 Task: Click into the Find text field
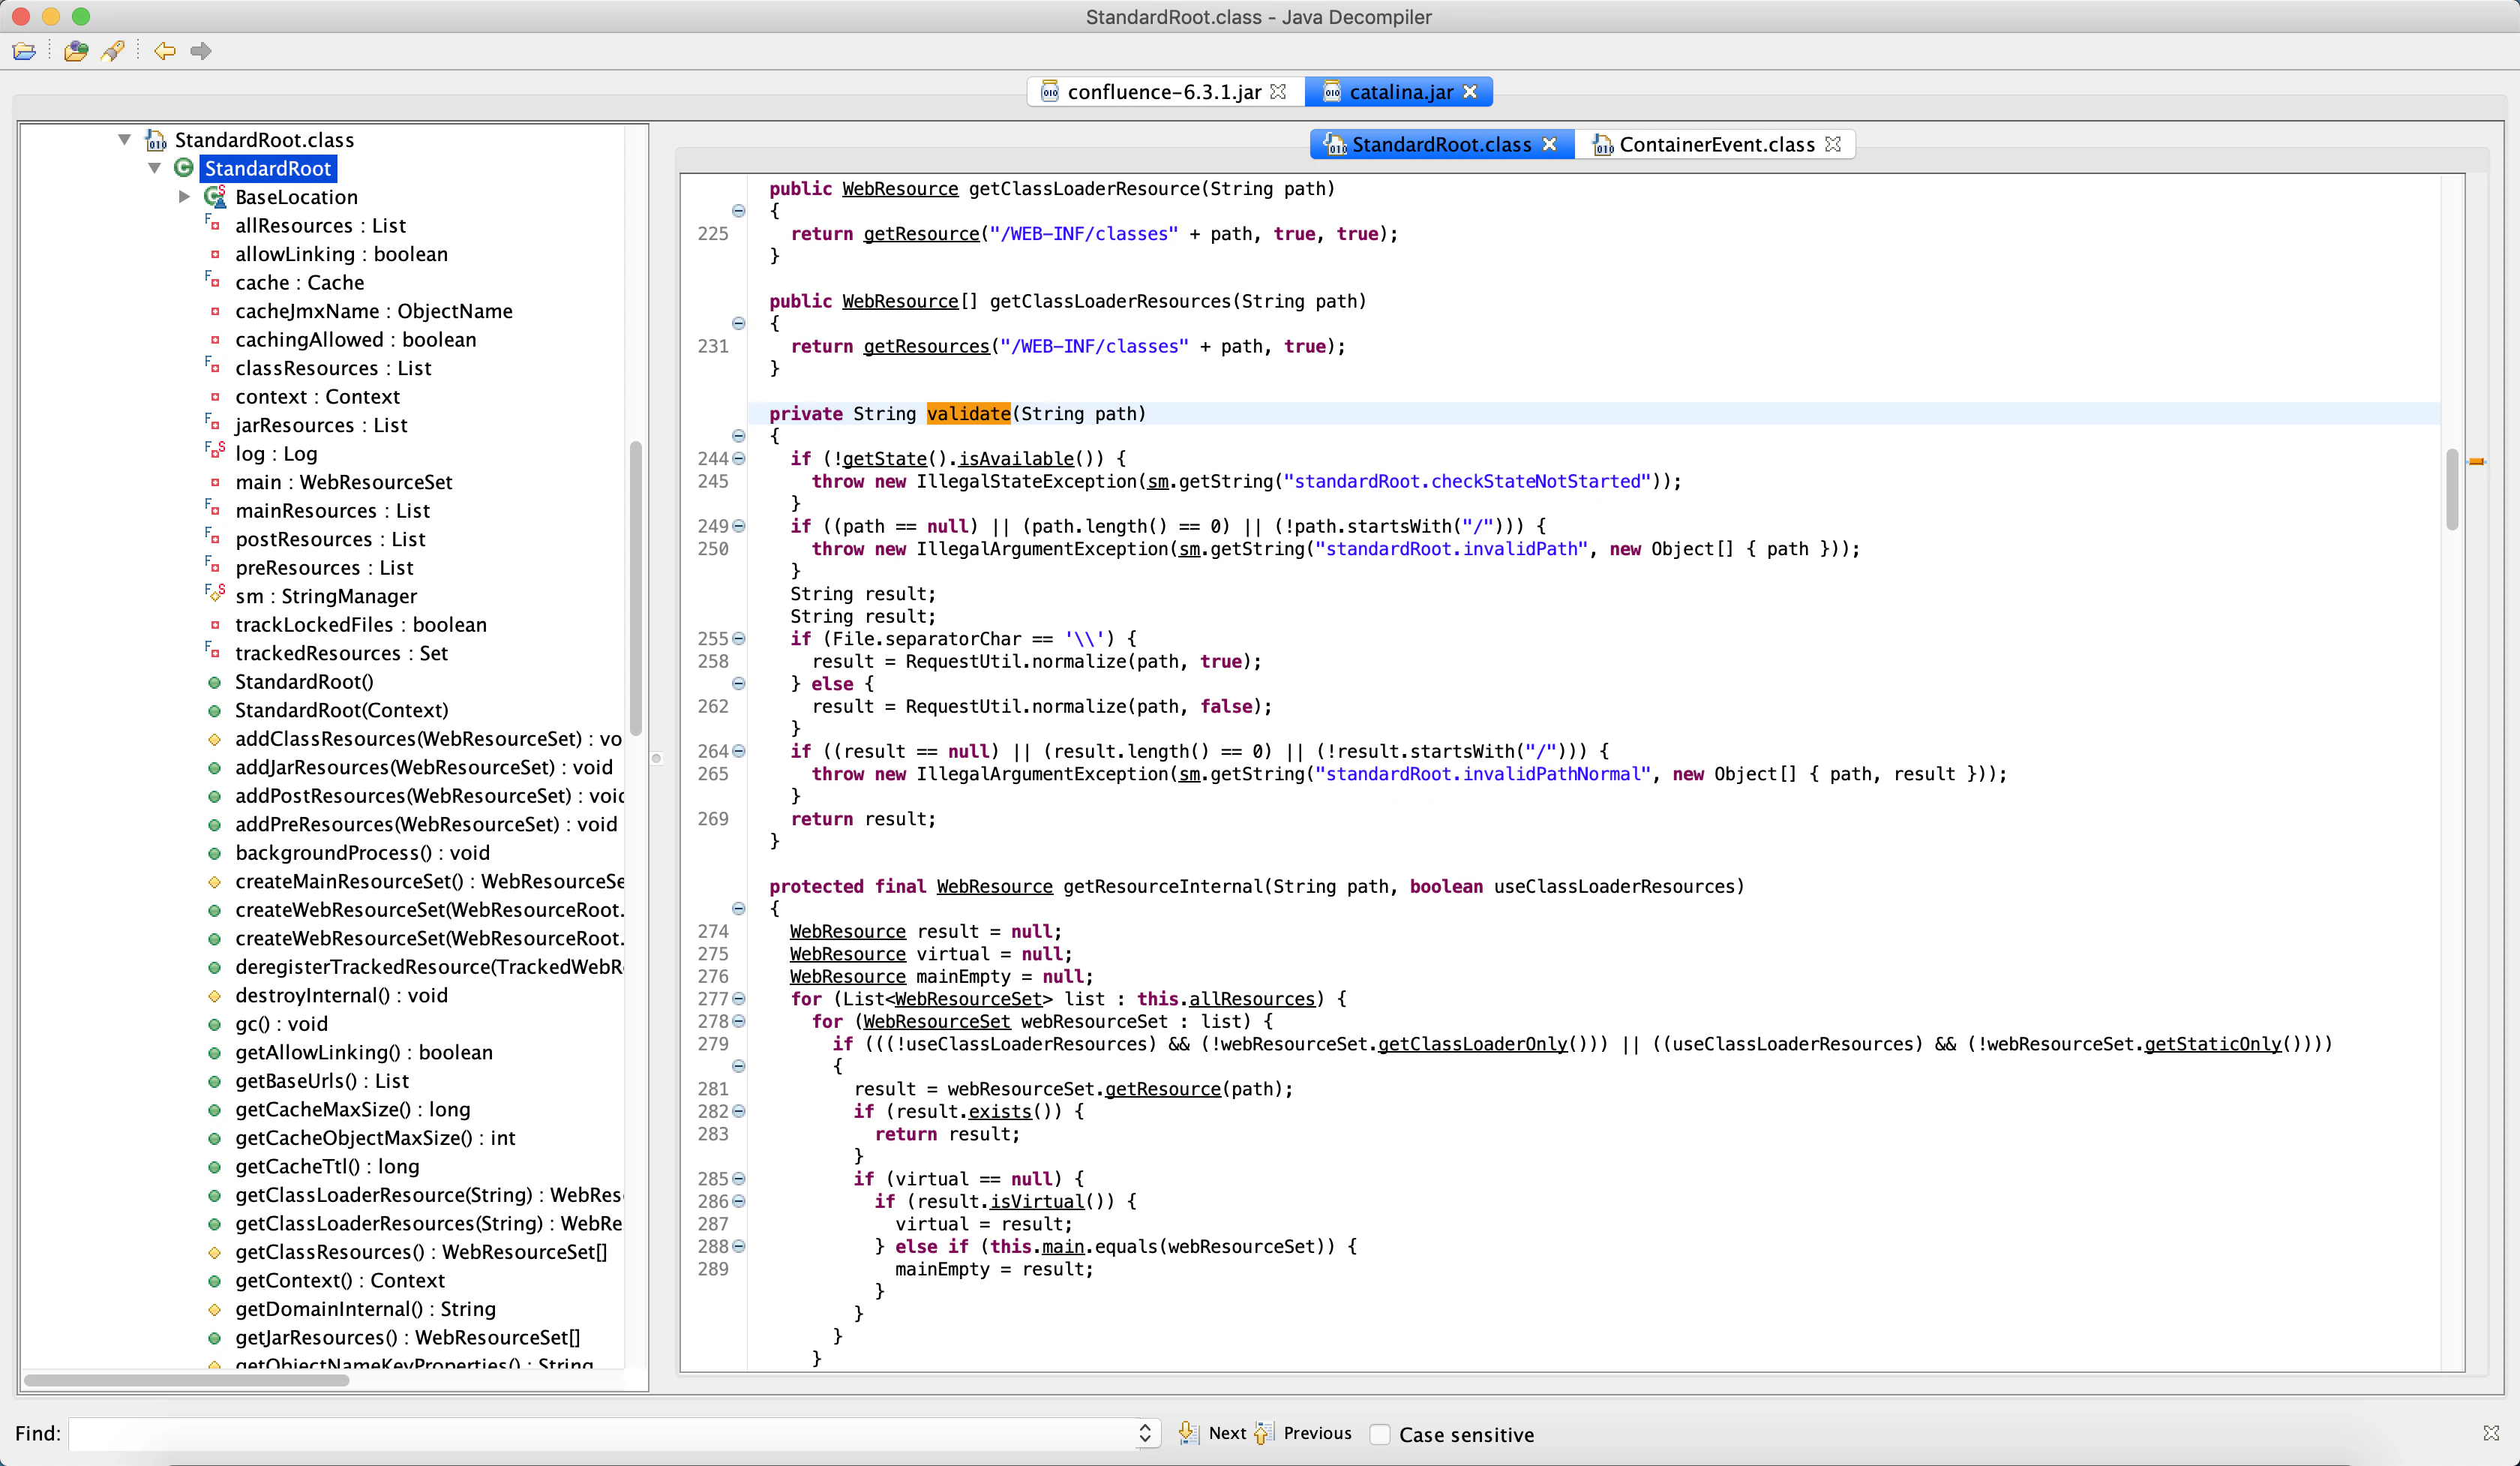click(x=600, y=1433)
